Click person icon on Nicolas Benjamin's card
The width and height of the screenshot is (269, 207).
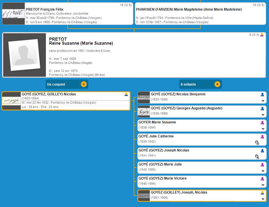coord(262,94)
